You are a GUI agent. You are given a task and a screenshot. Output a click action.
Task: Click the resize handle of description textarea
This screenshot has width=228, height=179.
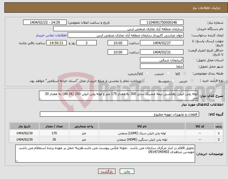click(41, 99)
